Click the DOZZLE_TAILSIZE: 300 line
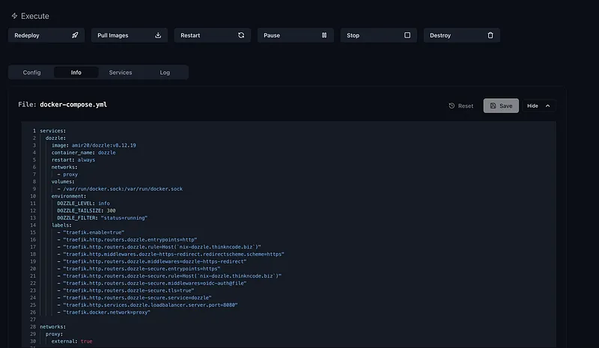The height and width of the screenshot is (348, 599). 86,210
